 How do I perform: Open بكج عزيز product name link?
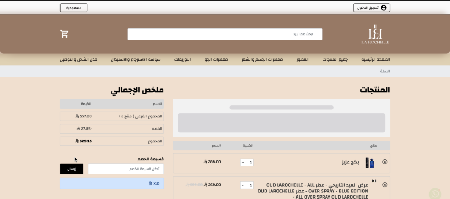coord(350,162)
